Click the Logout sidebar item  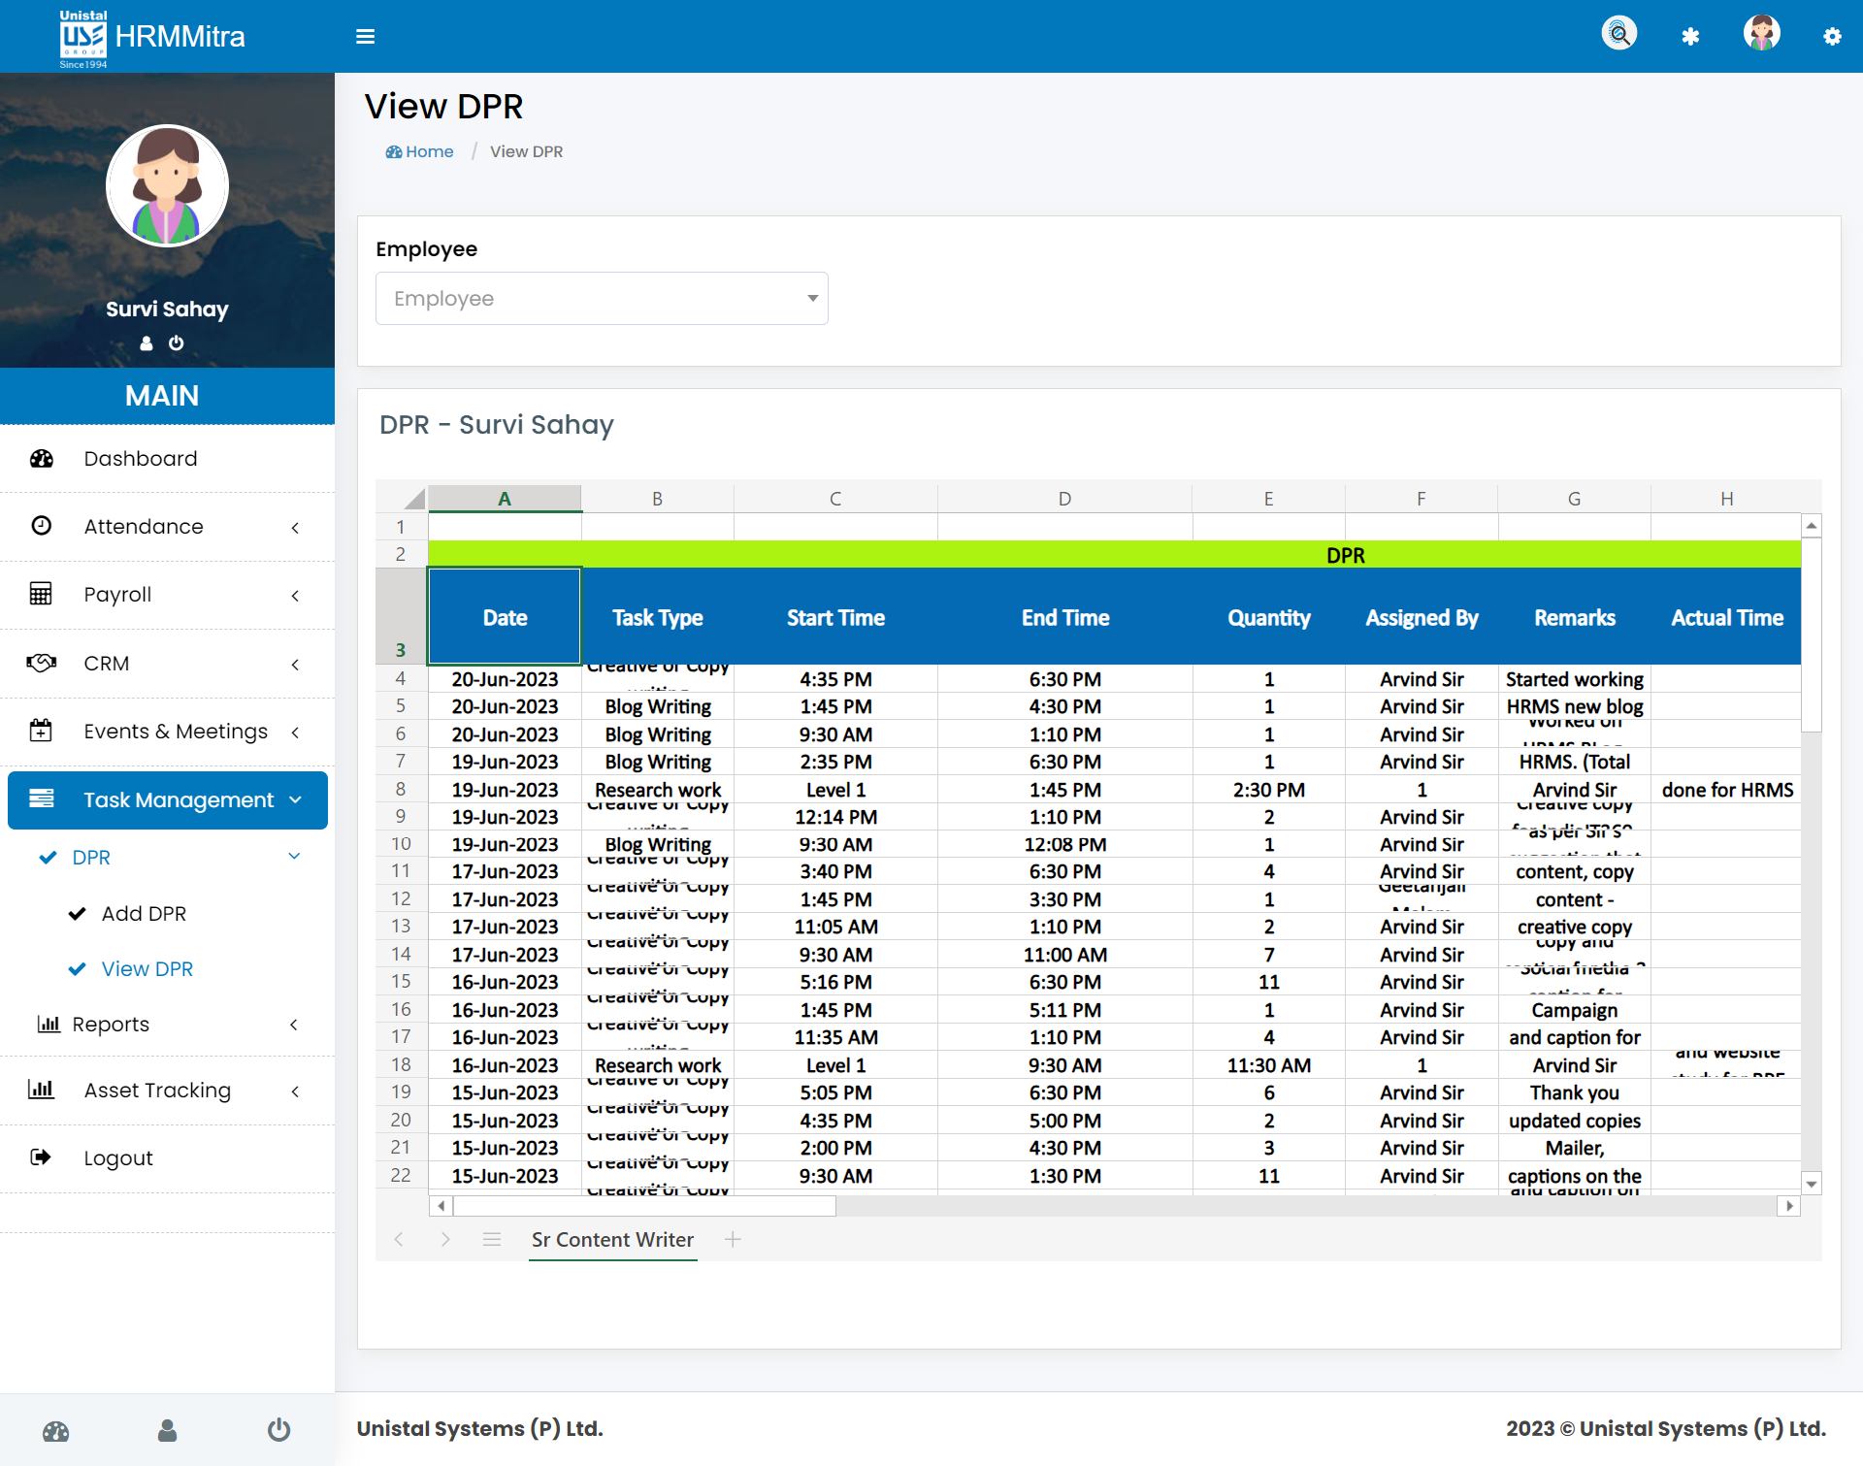click(167, 1158)
